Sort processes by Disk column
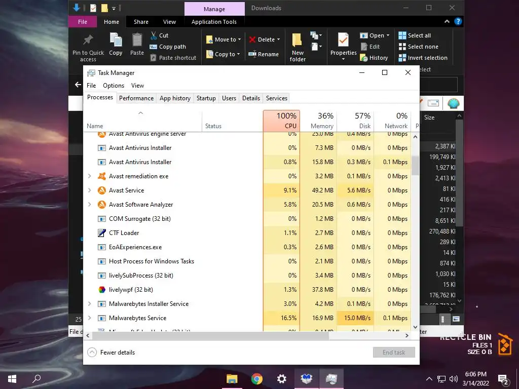519x389 pixels. (355, 121)
